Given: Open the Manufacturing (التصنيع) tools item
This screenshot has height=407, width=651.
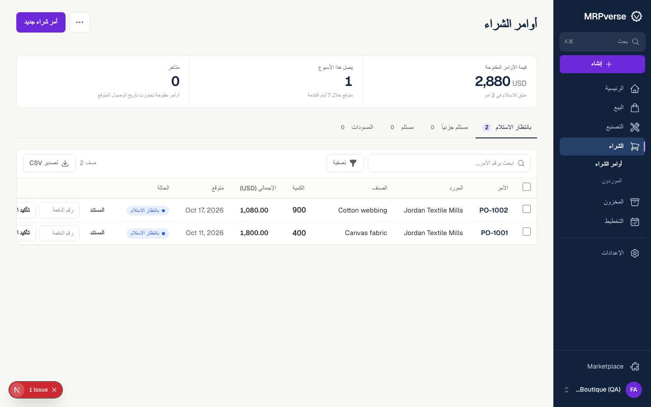Looking at the screenshot, I should (x=602, y=127).
